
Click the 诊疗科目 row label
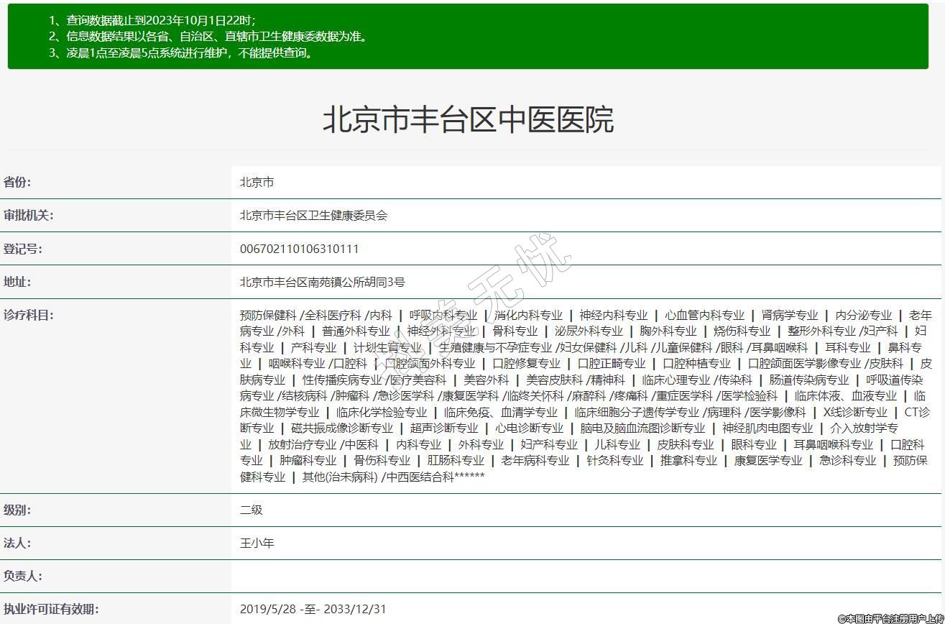pos(28,315)
